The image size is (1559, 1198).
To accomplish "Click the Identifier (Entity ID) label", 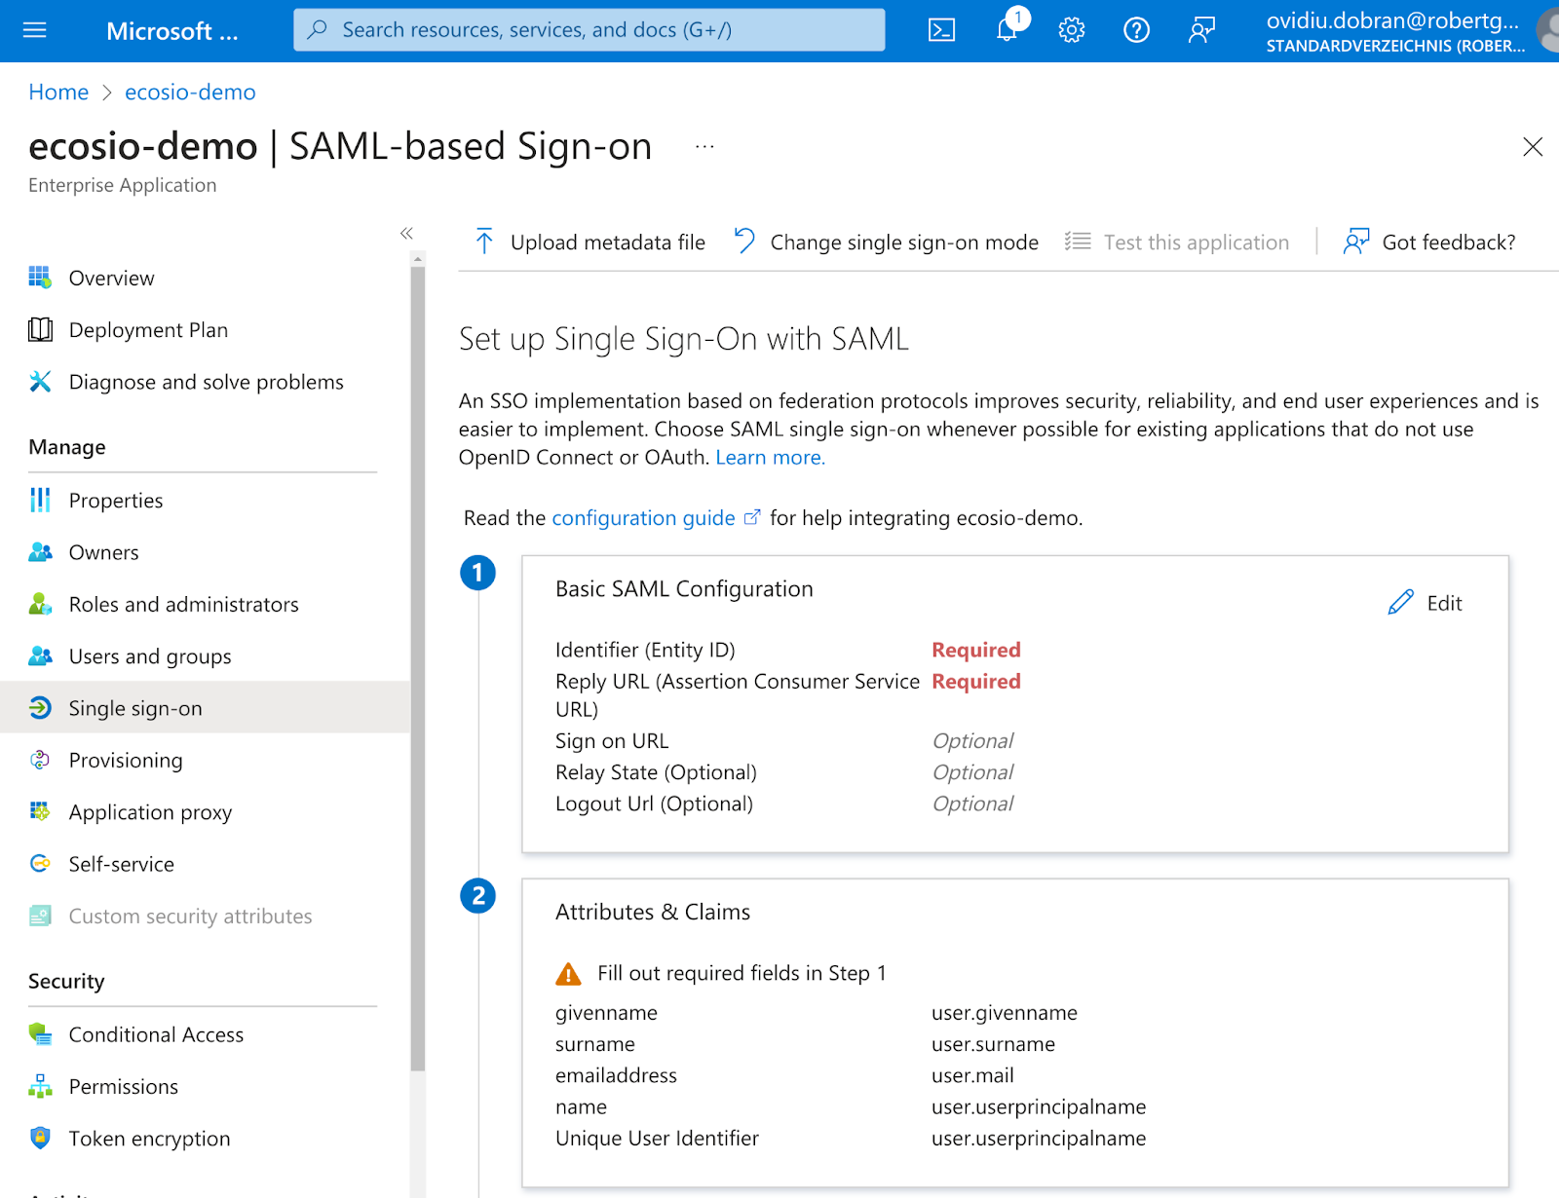I will [x=645, y=650].
